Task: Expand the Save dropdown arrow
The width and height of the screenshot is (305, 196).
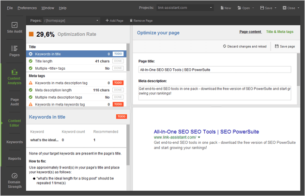Action: point(275,8)
